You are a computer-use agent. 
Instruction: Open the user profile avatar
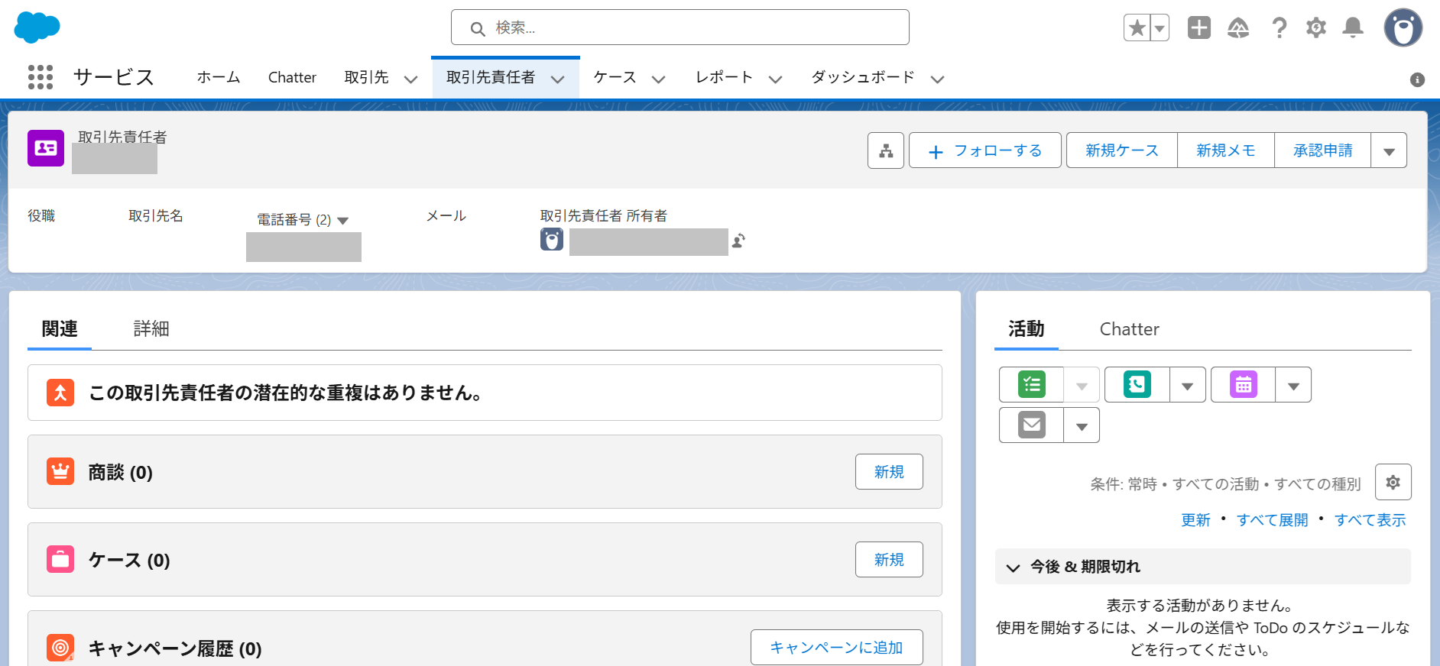point(1403,27)
